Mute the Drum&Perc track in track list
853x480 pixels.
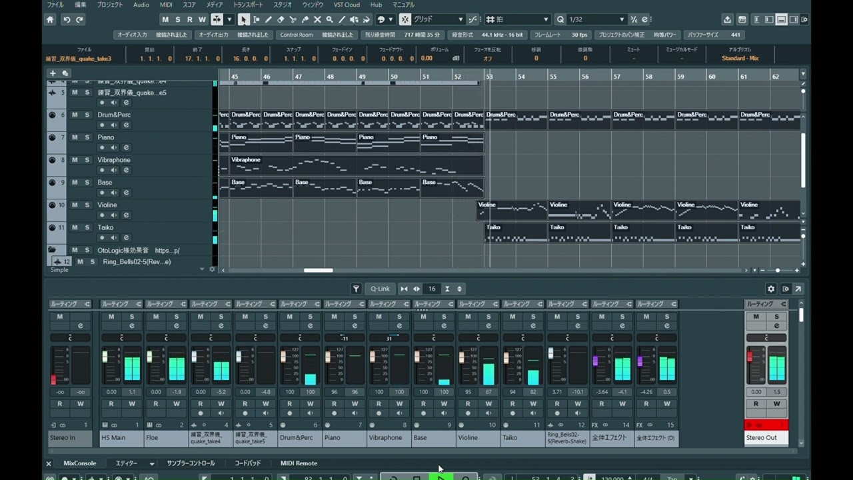pyautogui.click(x=75, y=115)
